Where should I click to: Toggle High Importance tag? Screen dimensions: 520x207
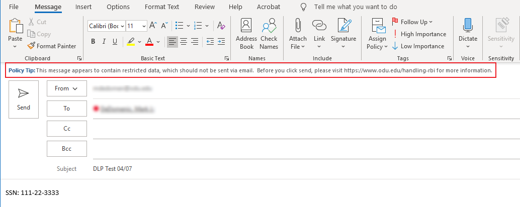pos(419,34)
